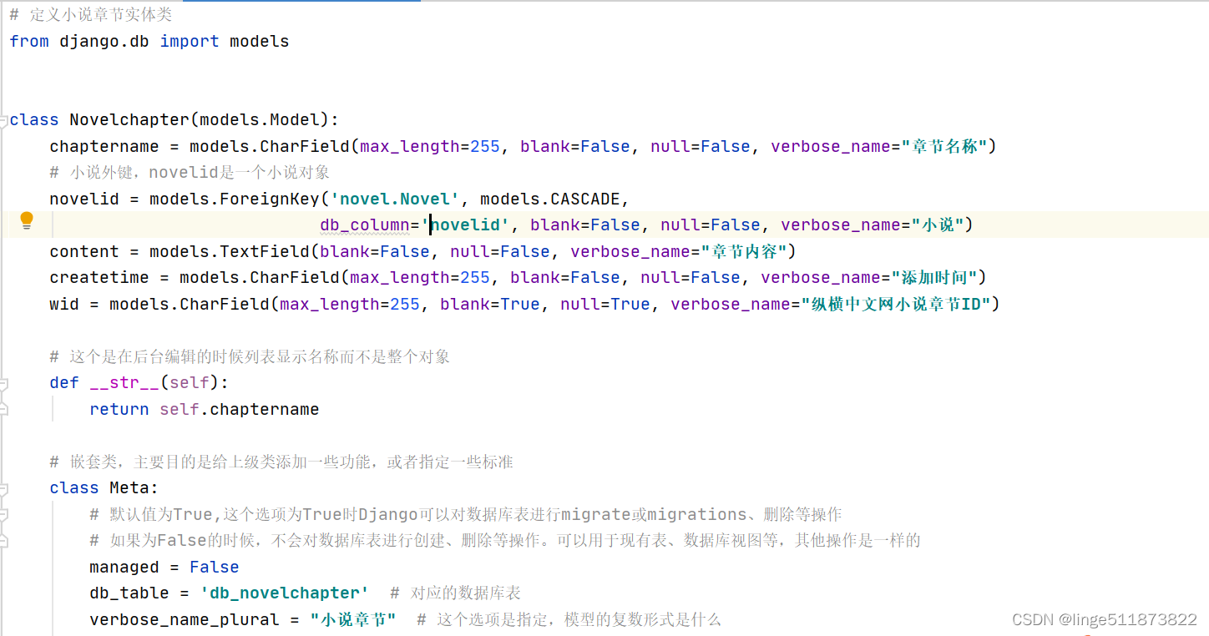Screen dimensions: 1209x636
Task: Click models.CASCADE in the ForeignKey call
Action: [x=550, y=199]
